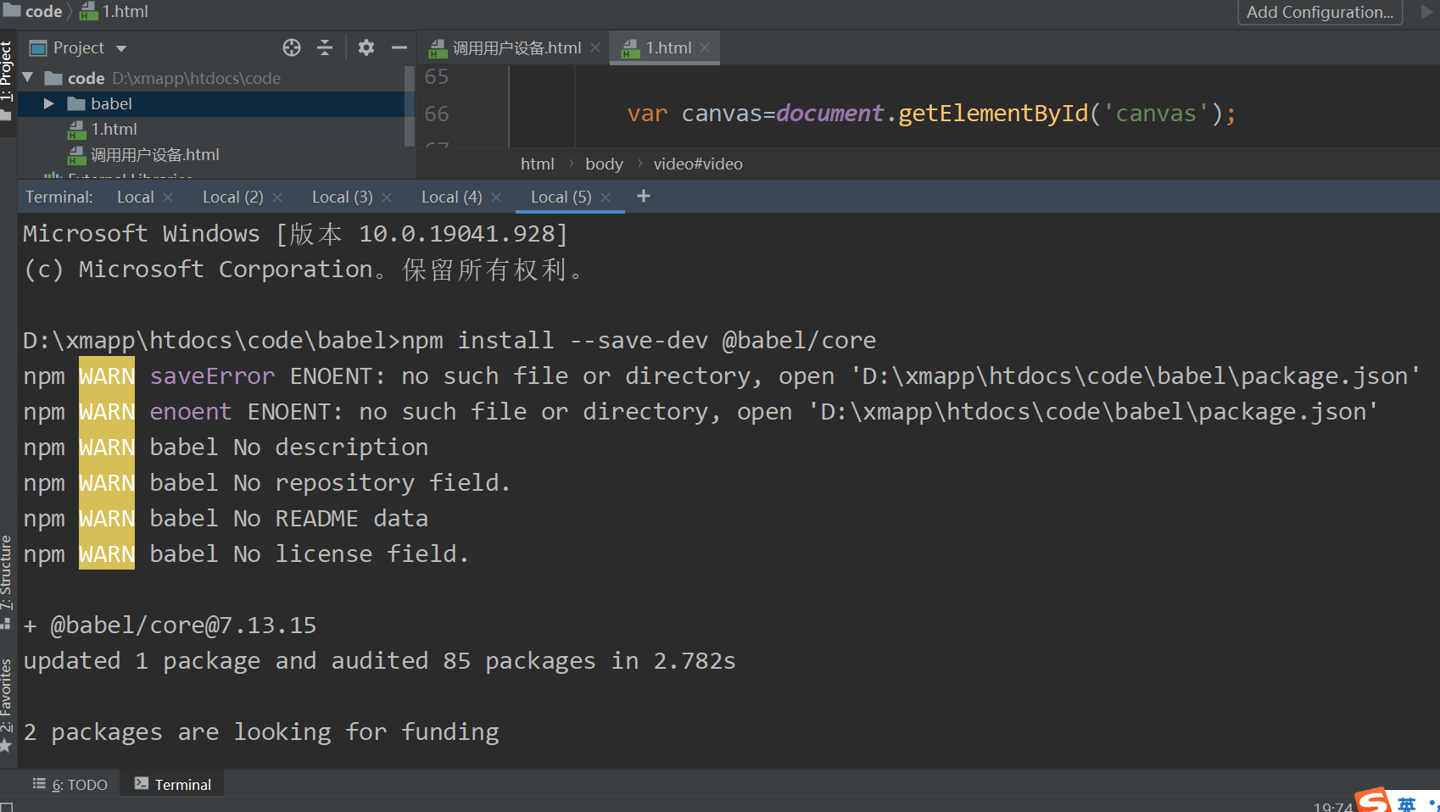
Task: Select the babel folder in project tree
Action: pos(111,103)
